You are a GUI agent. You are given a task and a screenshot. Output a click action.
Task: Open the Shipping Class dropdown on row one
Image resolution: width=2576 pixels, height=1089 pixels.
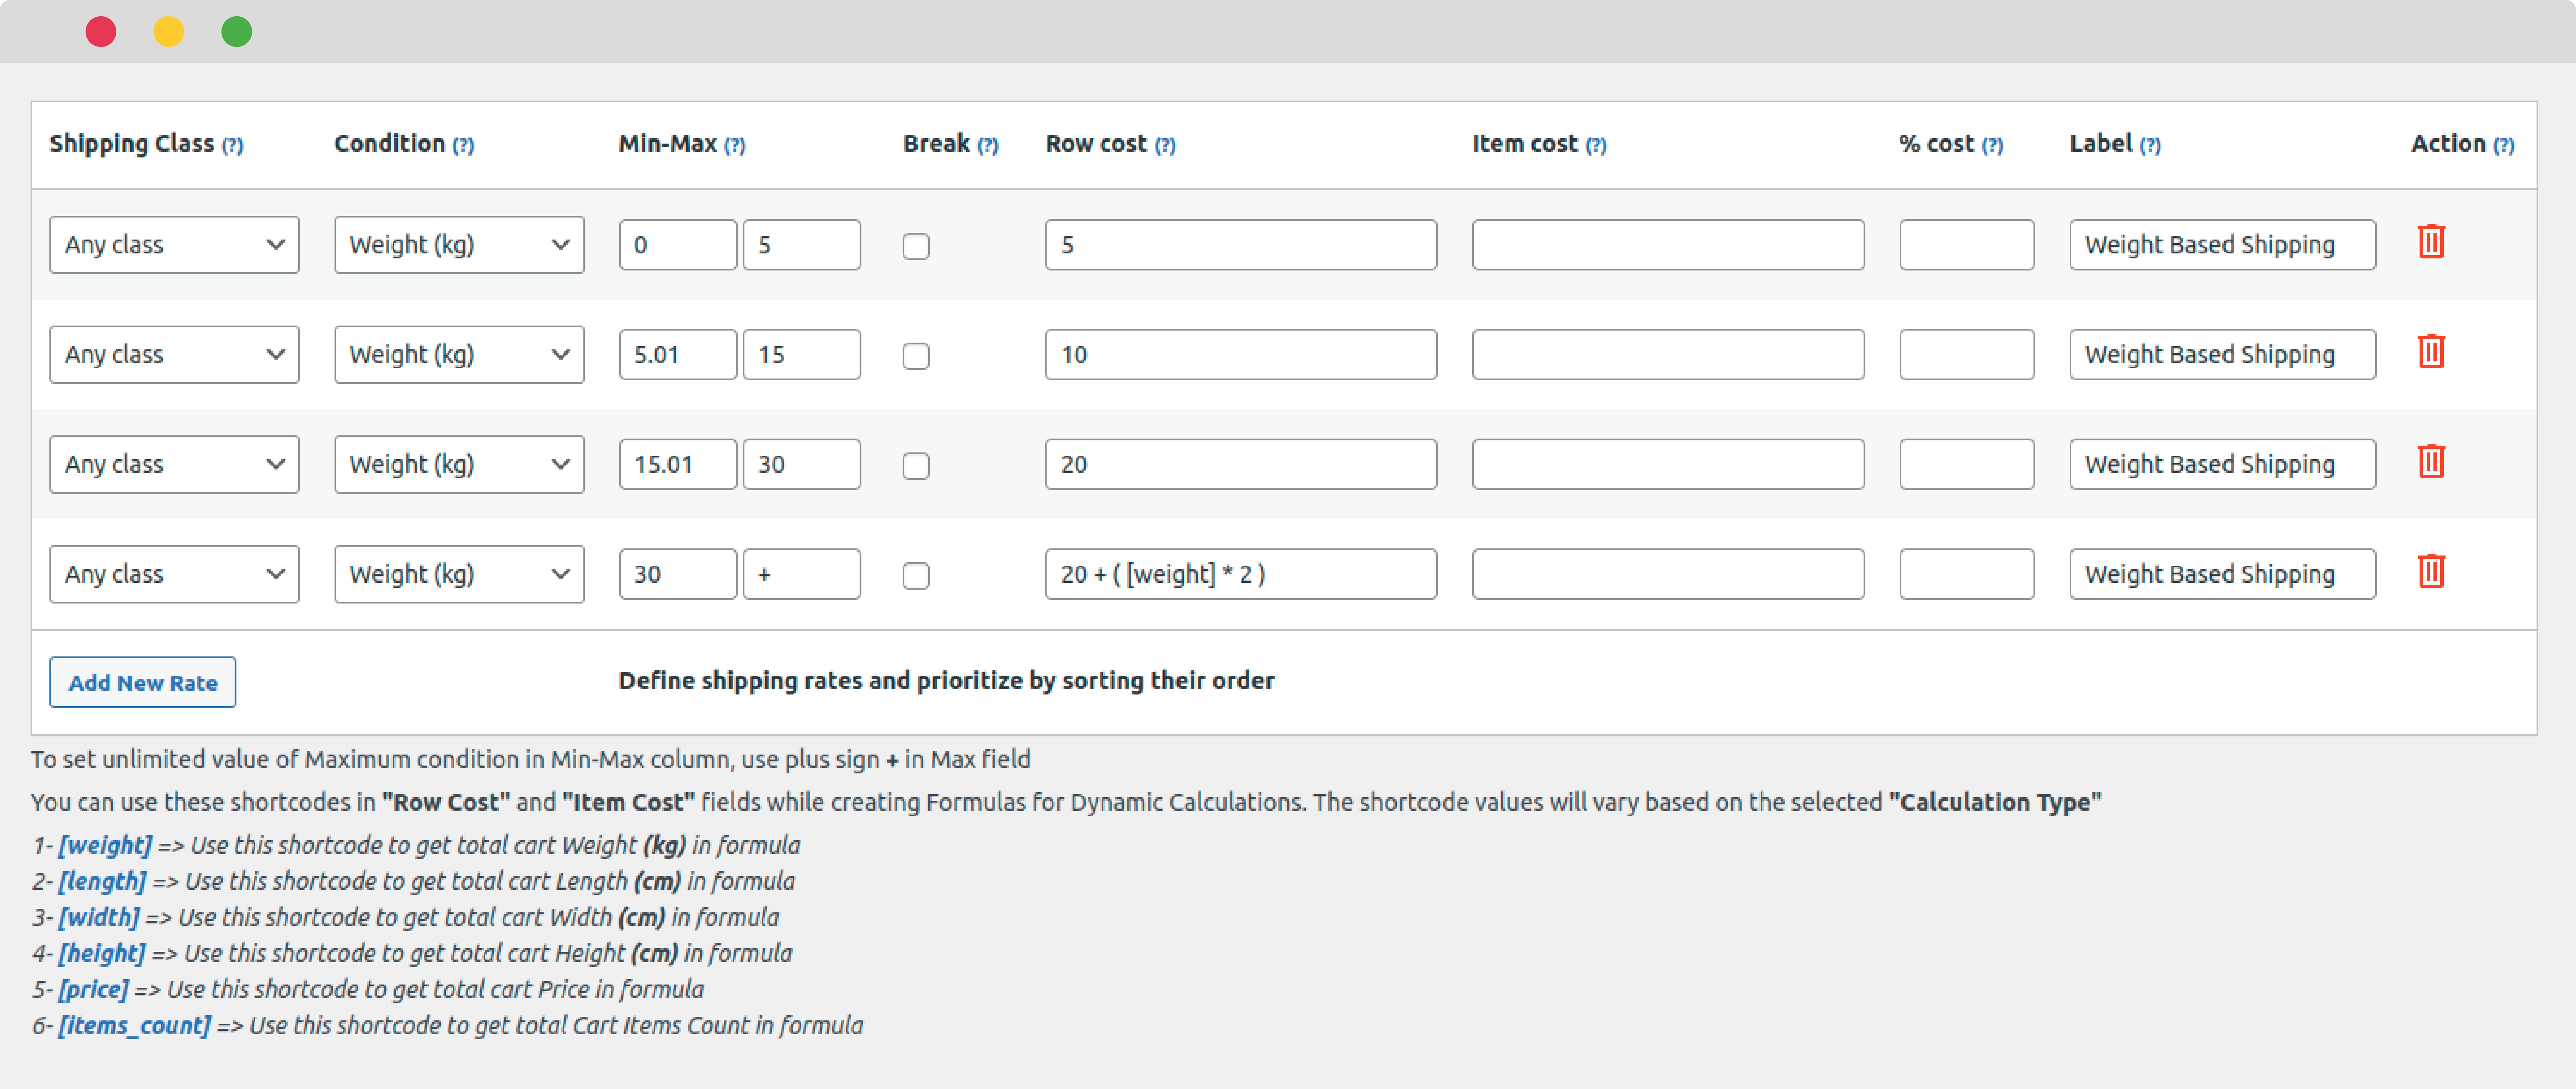[174, 244]
